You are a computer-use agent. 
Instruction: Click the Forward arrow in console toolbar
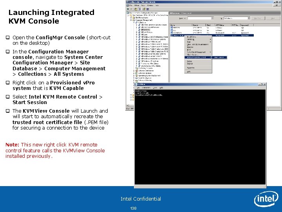pyautogui.click(x=131, y=9)
